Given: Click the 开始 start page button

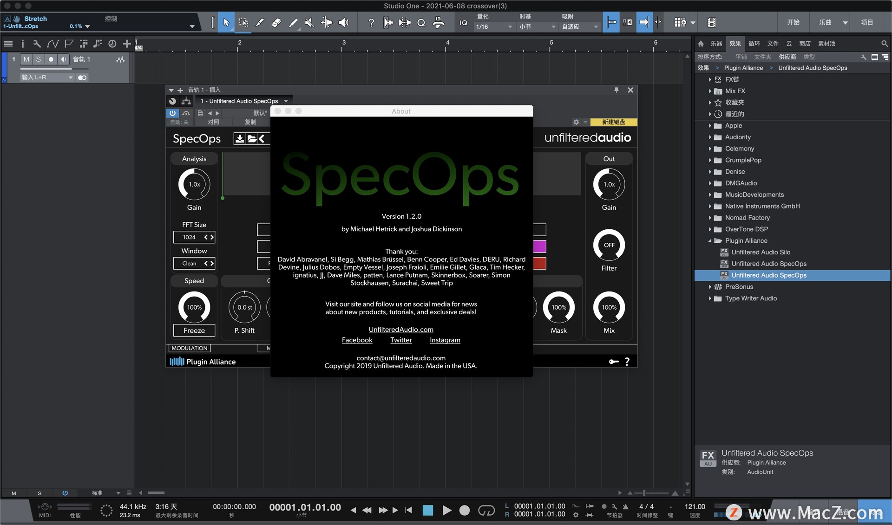Looking at the screenshot, I should [x=793, y=22].
